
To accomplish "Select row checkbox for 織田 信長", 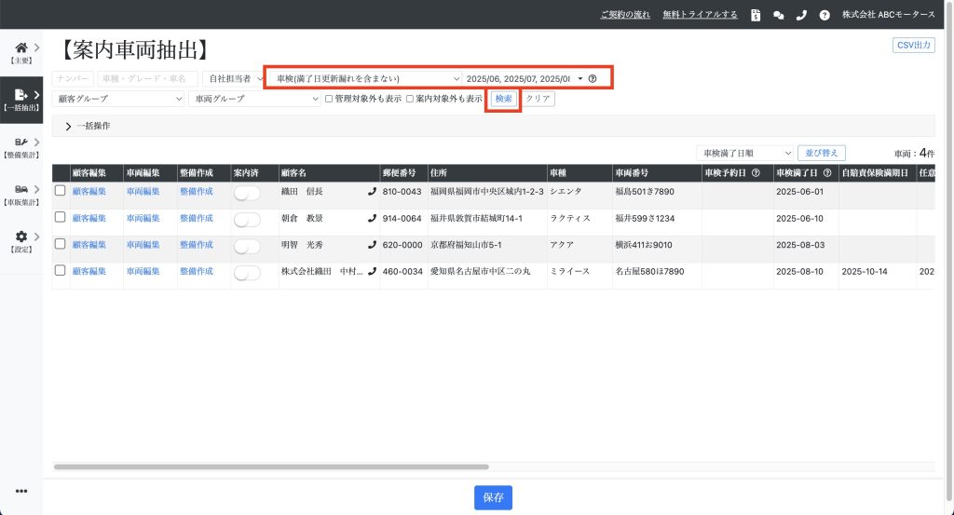I will pyautogui.click(x=60, y=190).
